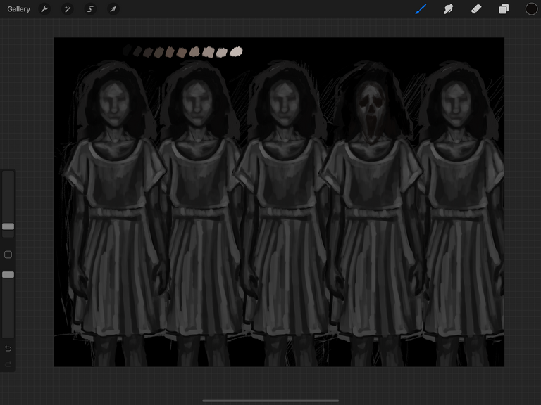Image resolution: width=541 pixels, height=405 pixels.
Task: Undo the last action with sidebar arrow
Action: [8, 349]
